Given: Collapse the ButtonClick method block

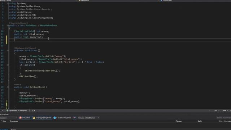Looking at the screenshot, I should click(8, 87).
